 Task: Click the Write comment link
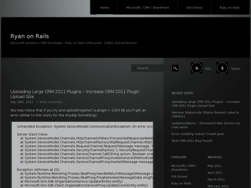(x=51, y=102)
